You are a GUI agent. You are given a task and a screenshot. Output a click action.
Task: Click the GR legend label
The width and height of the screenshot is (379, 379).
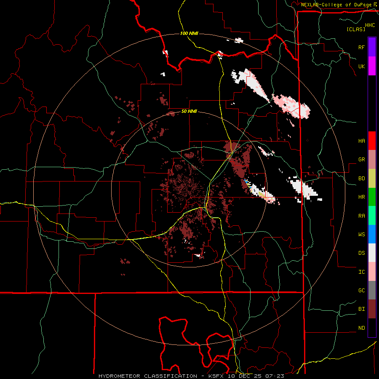361,160
